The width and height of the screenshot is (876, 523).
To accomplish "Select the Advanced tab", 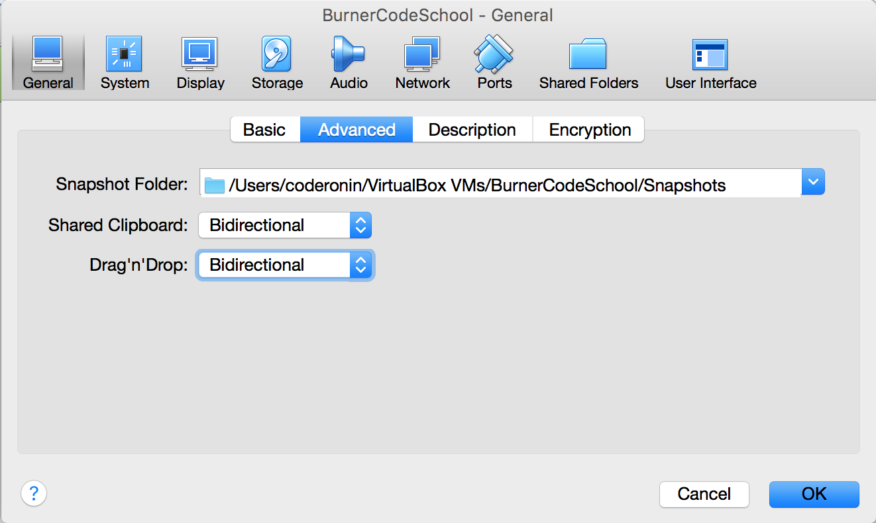I will point(356,130).
